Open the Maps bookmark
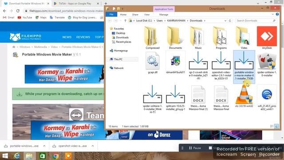Image resolution: width=284 pixels, height=160 pixels. pyautogui.click(x=41, y=17)
